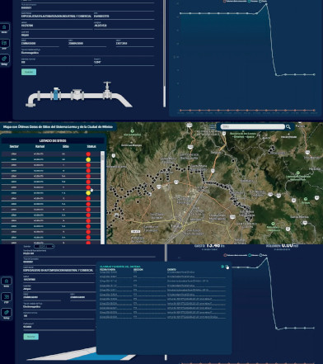
Task: Click the Status column header in site list
Action: pyautogui.click(x=91, y=146)
